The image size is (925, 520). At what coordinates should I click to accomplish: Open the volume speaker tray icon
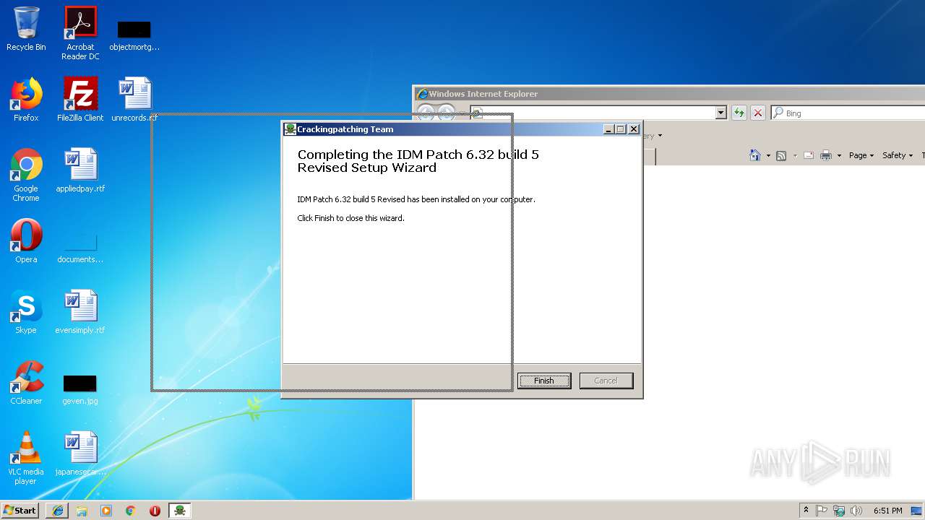856,511
